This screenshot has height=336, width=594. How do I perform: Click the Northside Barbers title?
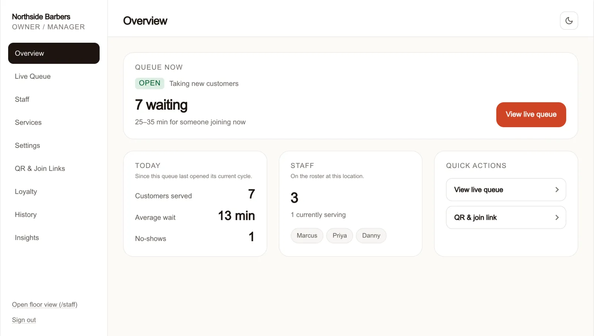41,17
